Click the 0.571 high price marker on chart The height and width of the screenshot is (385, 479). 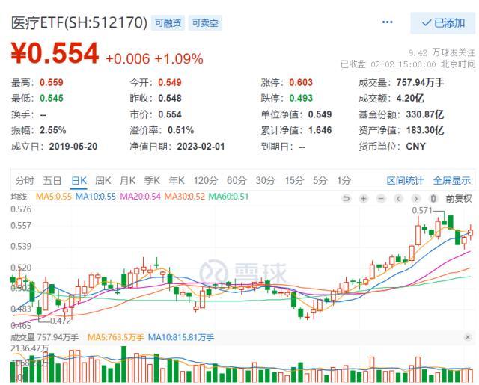422,210
